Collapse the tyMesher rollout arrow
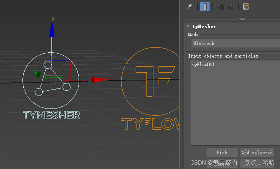Viewport: 280px width, 169px height. 188,26
